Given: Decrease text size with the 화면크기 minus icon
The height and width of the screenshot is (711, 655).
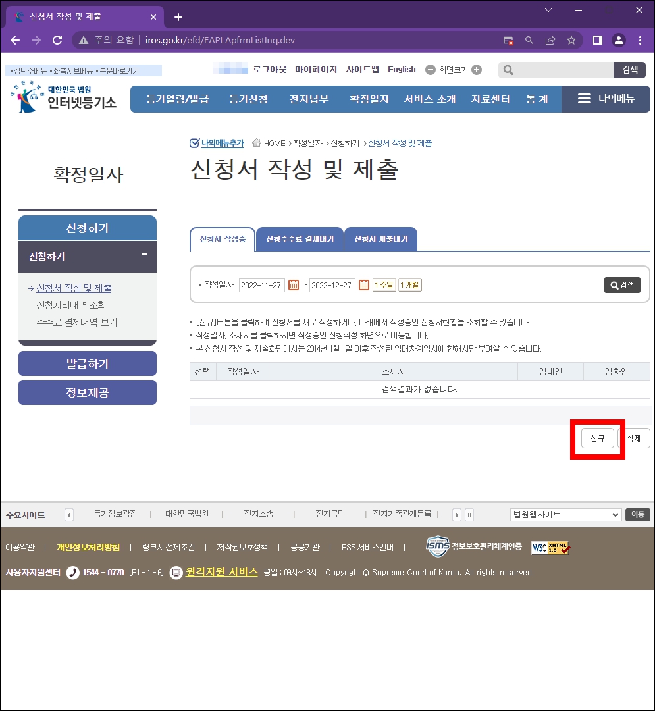Looking at the screenshot, I should [x=431, y=70].
